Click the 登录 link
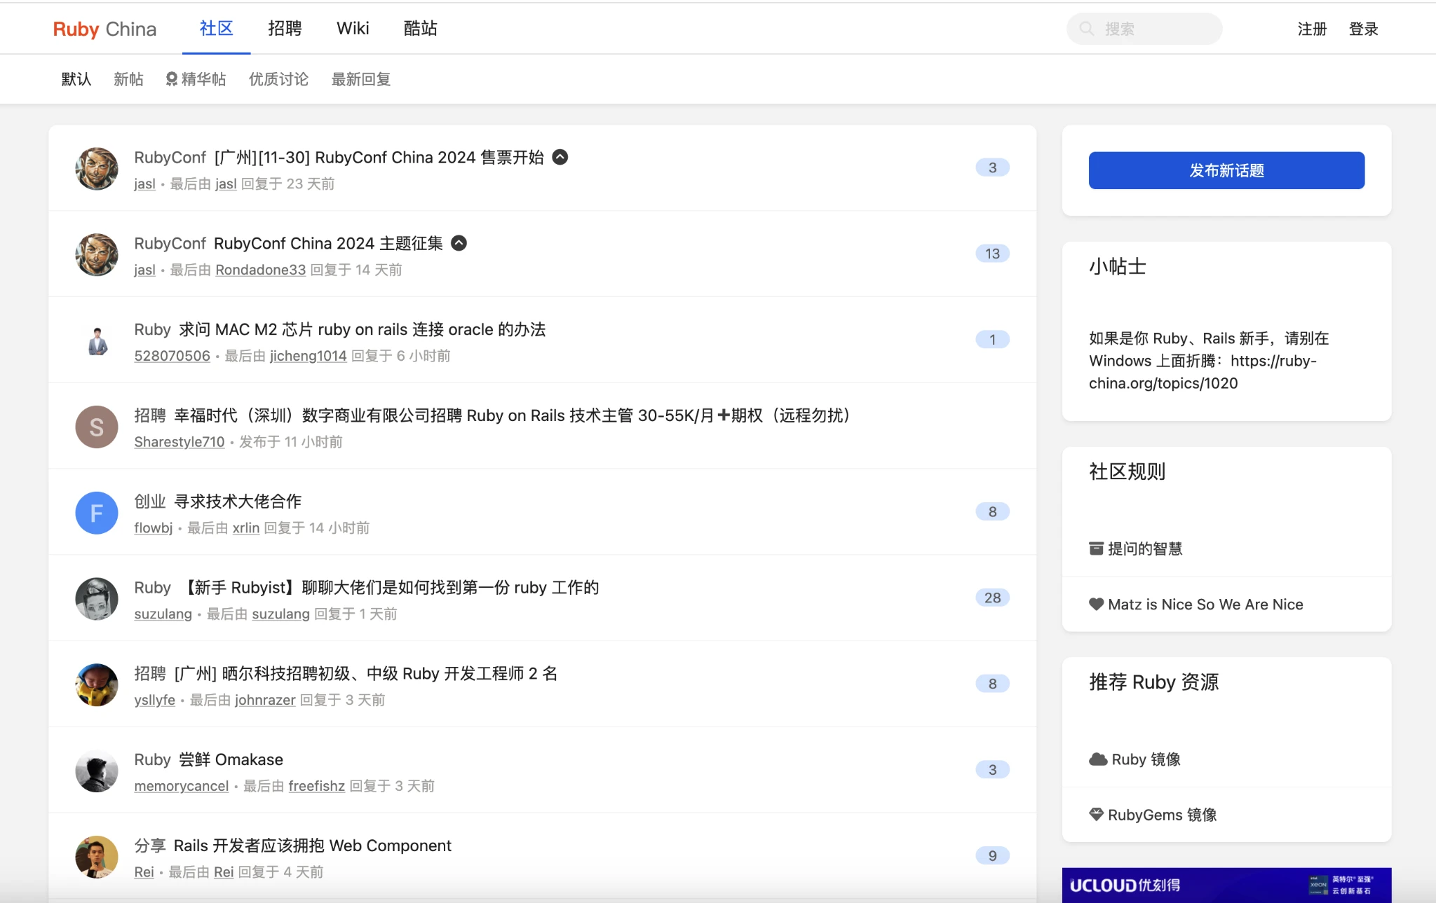This screenshot has height=903, width=1436. pyautogui.click(x=1363, y=29)
